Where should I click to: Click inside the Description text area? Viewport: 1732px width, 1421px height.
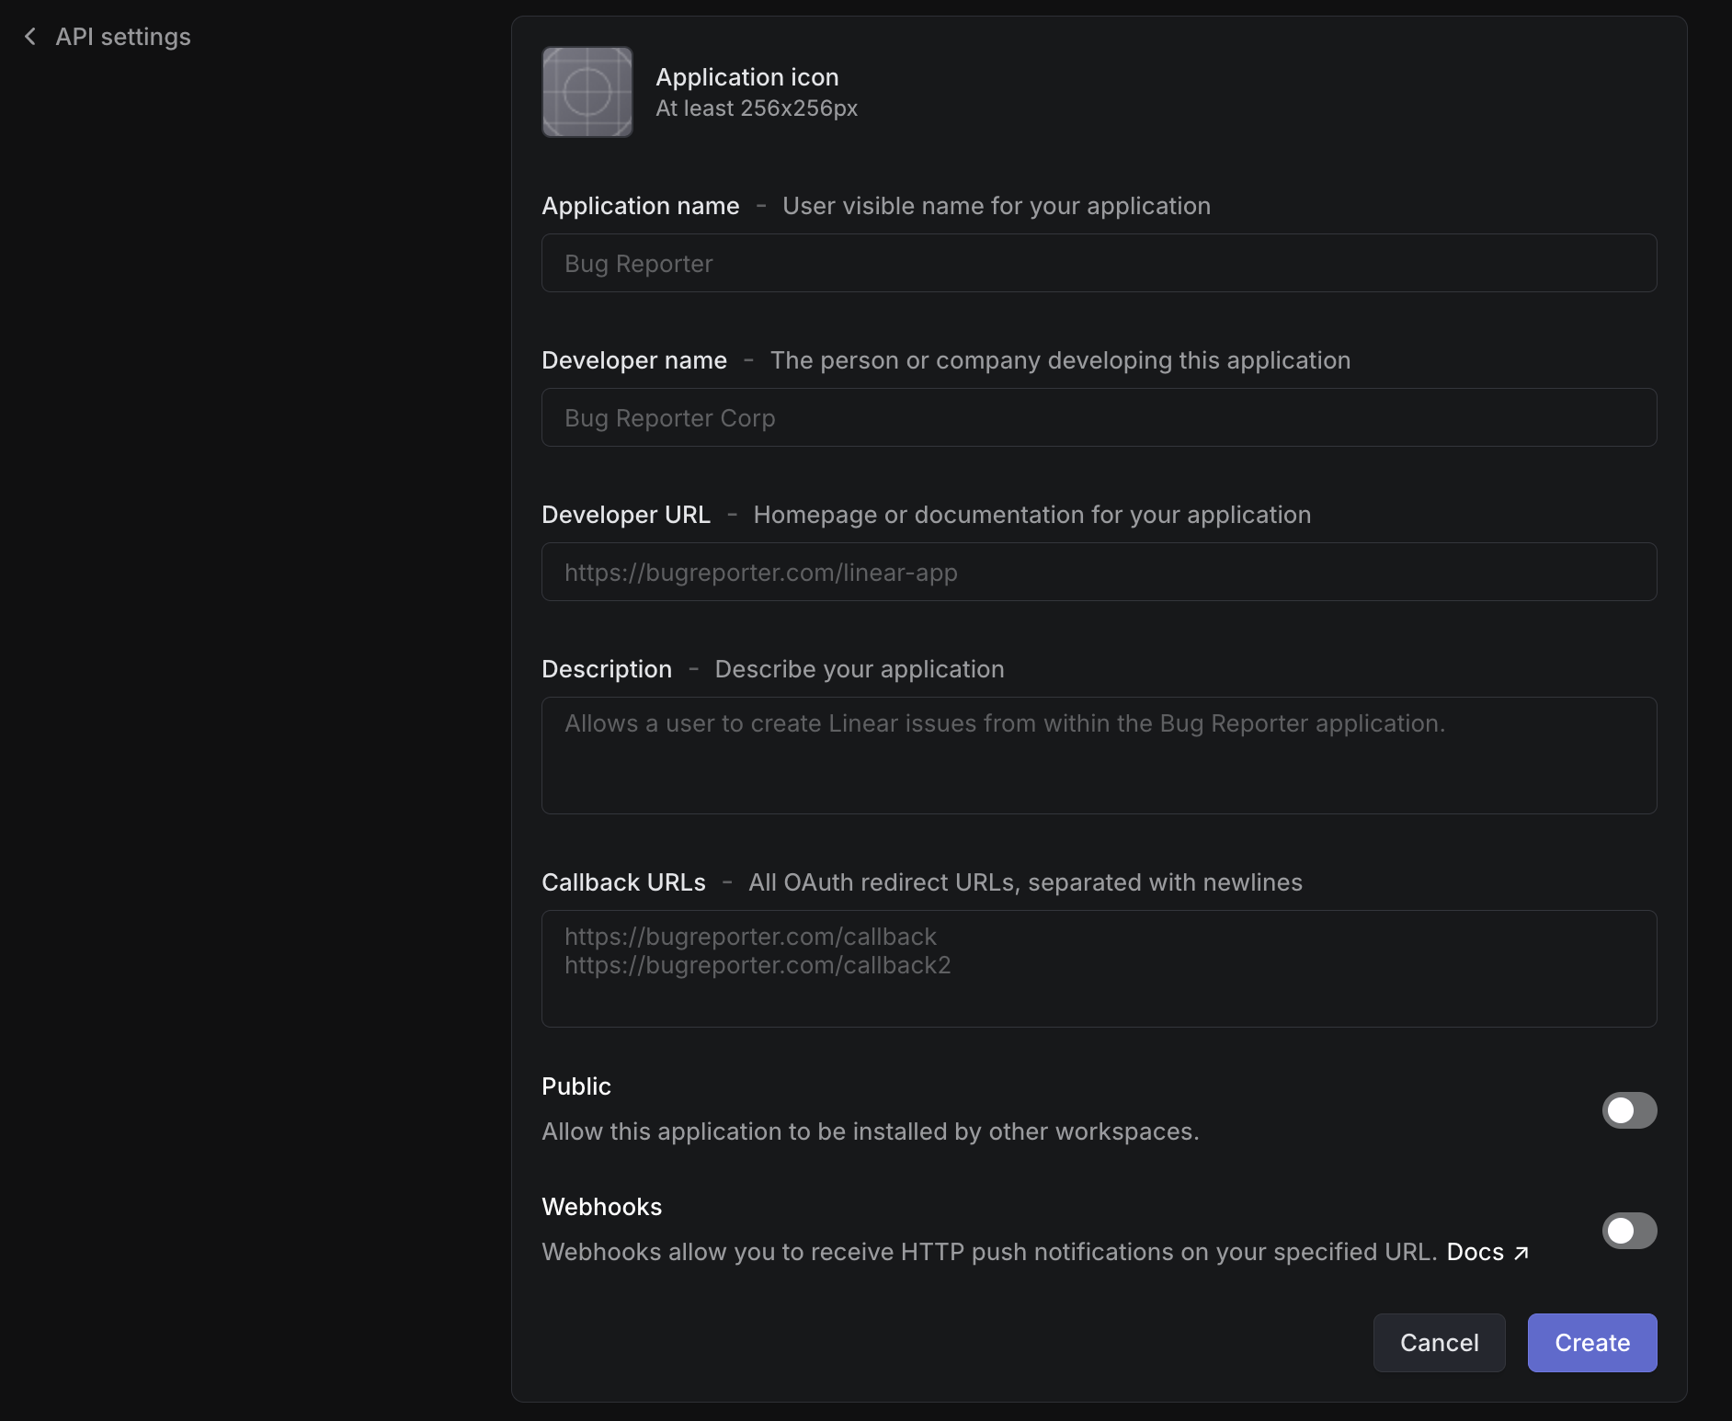1099,756
